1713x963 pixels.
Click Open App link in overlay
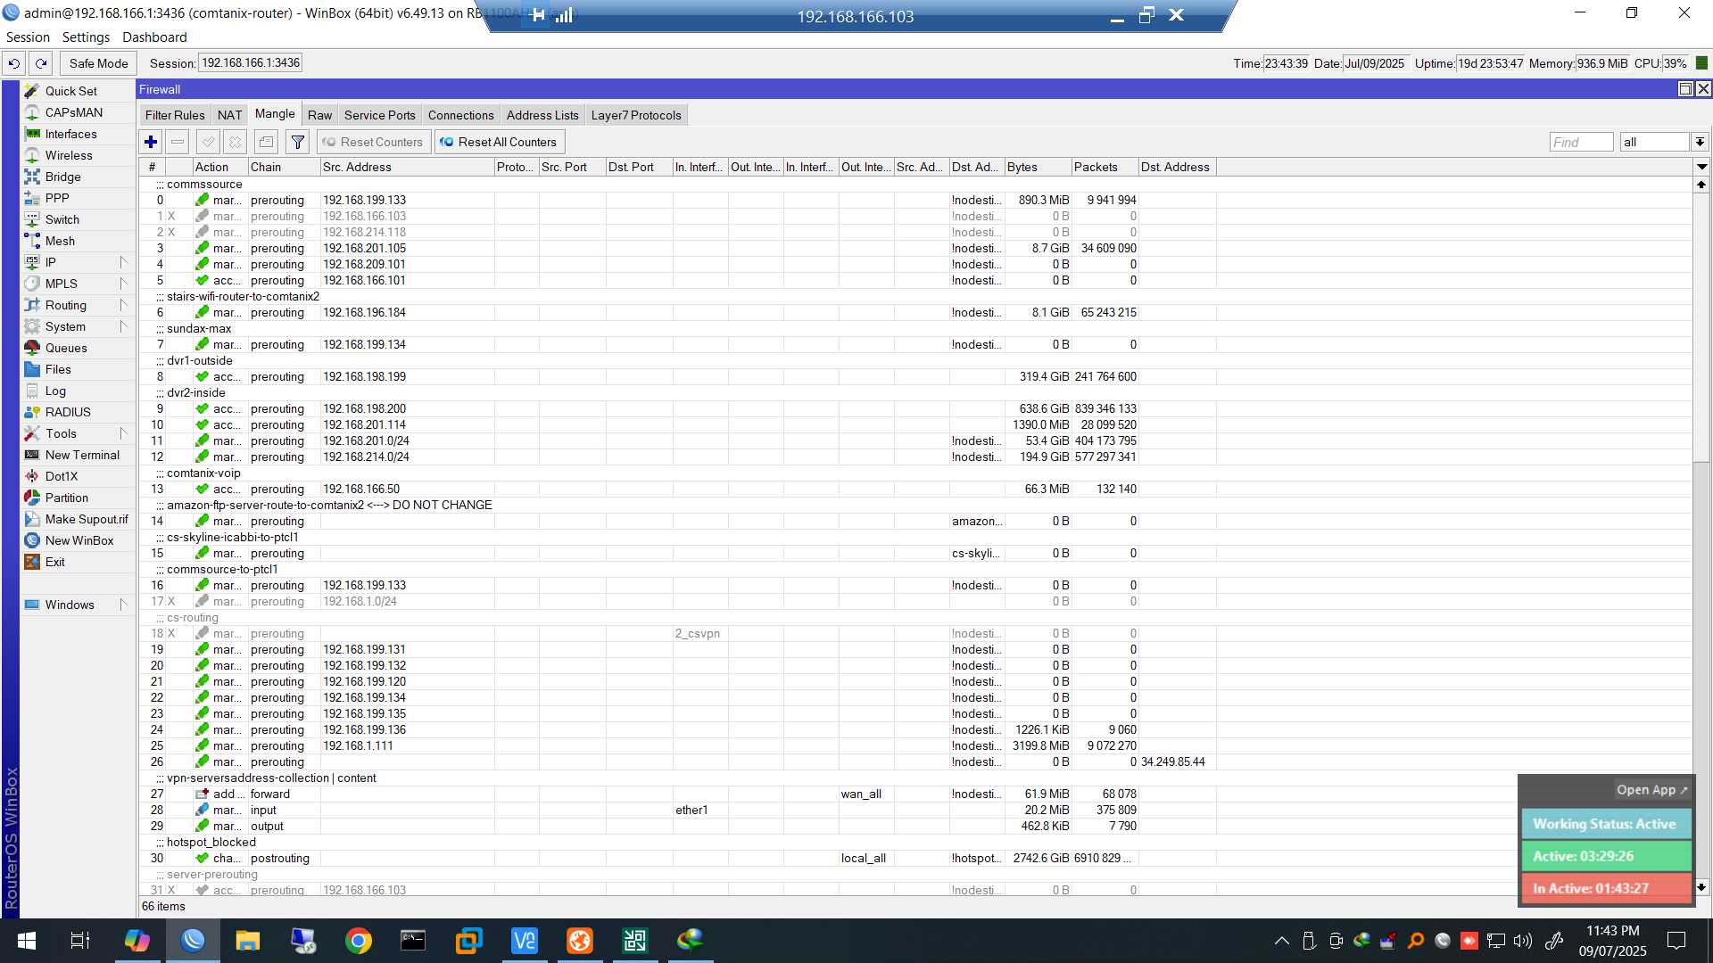(x=1651, y=790)
